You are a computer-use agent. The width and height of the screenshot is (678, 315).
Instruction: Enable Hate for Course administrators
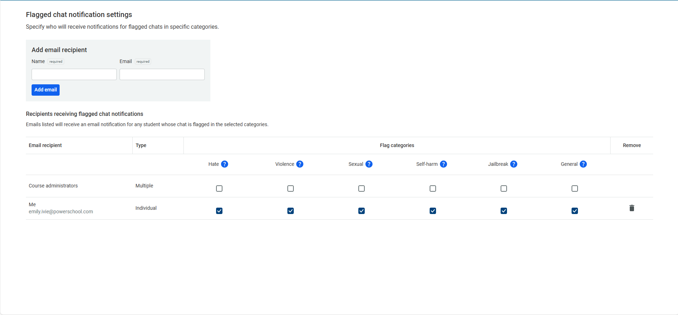219,189
